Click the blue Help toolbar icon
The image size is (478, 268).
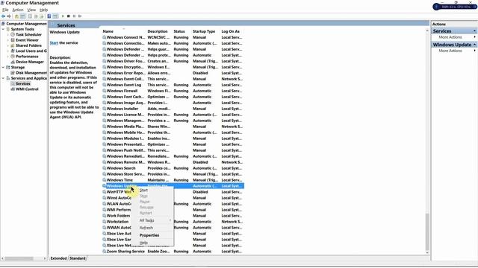pyautogui.click(x=49, y=16)
